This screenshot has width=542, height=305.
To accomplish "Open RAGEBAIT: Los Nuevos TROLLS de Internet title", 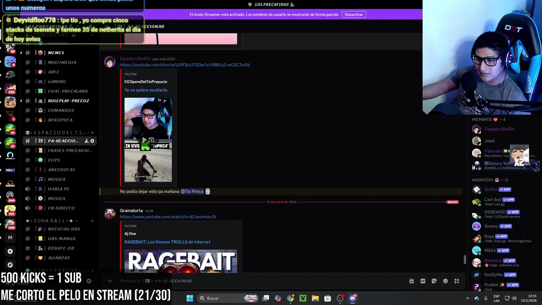I will [167, 242].
